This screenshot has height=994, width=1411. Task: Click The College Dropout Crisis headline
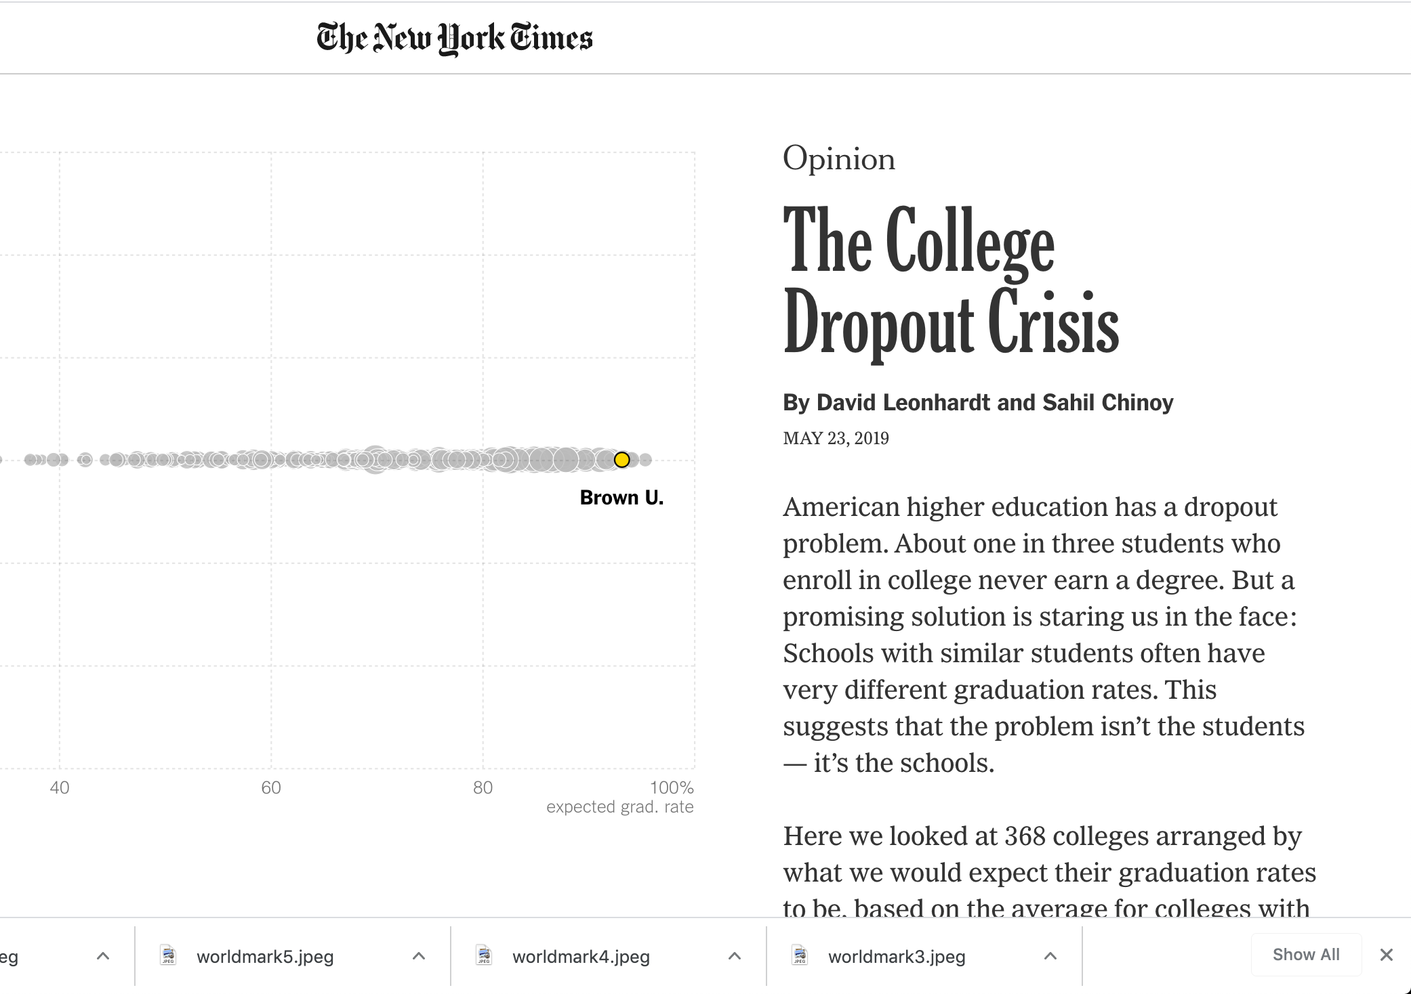(950, 281)
